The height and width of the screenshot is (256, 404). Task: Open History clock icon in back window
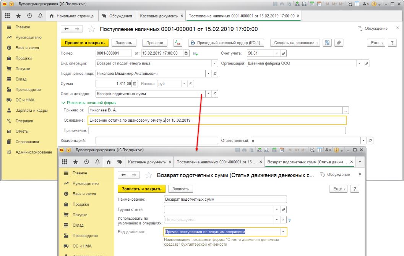tap(29, 16)
